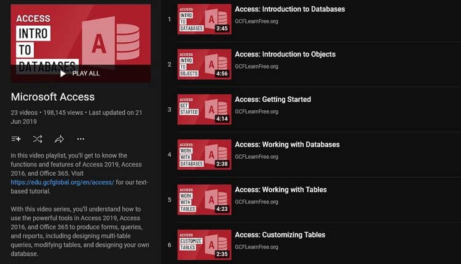Open the large playlist cover thumbnail
The height and width of the screenshot is (264, 461).
coord(81,43)
